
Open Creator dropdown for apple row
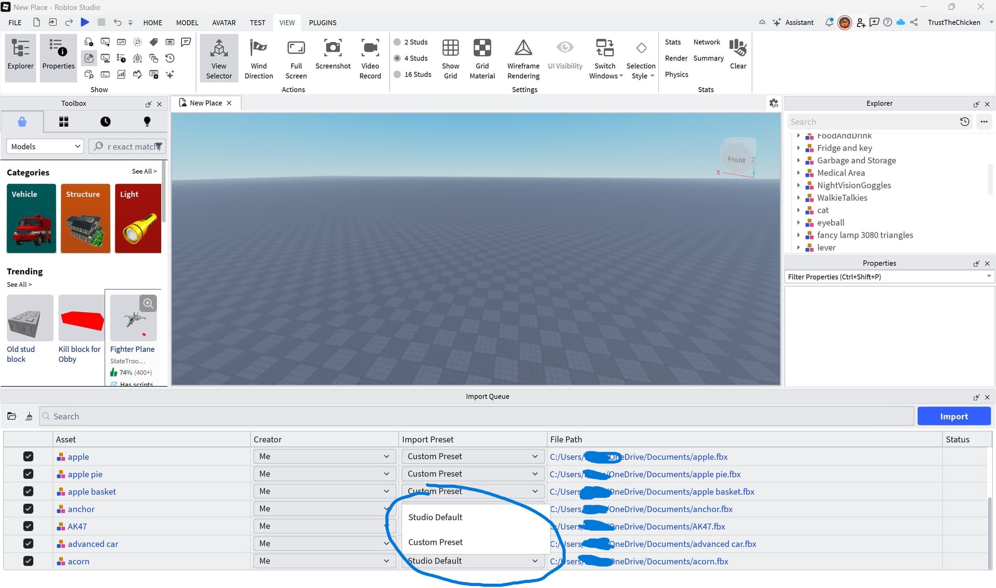tap(324, 456)
